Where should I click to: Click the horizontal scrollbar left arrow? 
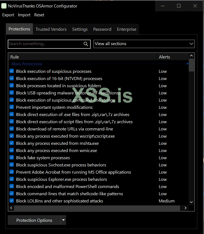pos(11,208)
